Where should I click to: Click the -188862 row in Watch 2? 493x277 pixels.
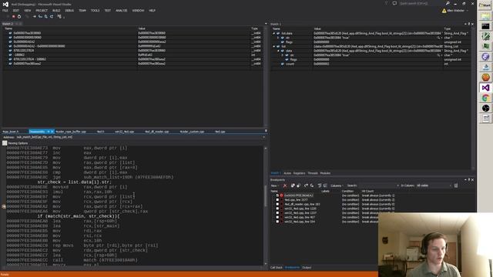(x=132, y=55)
